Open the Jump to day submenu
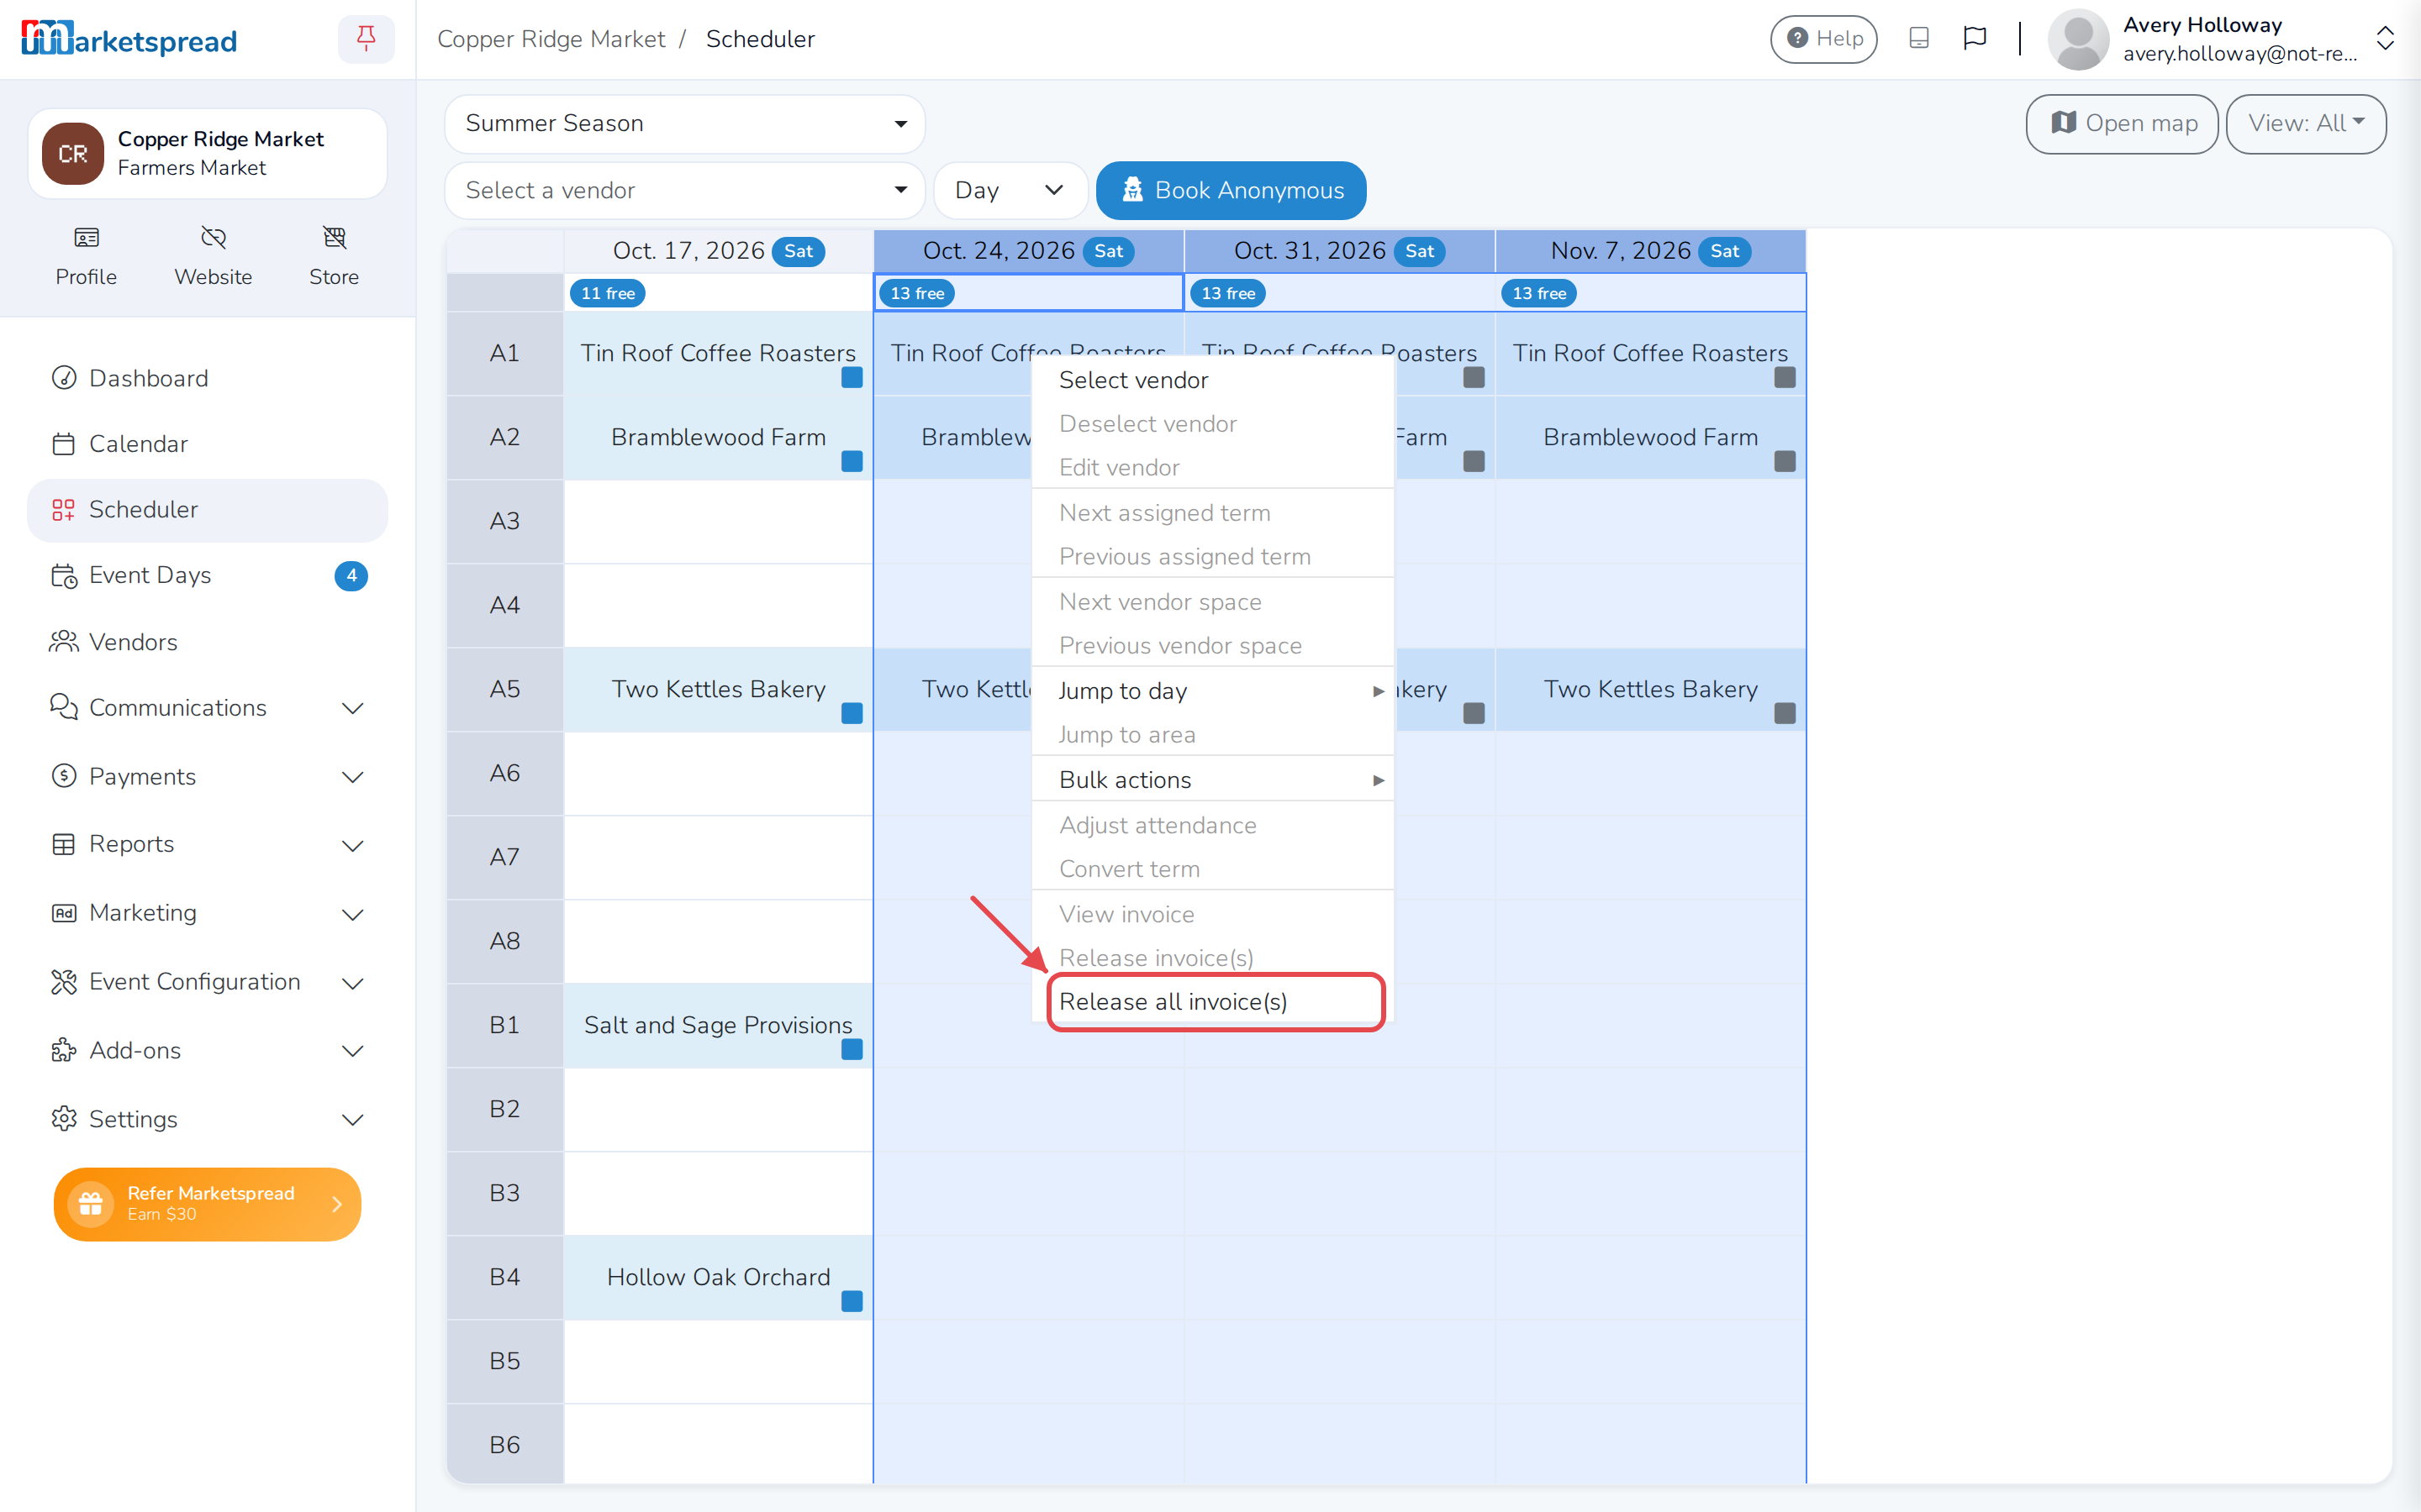Image resolution: width=2421 pixels, height=1512 pixels. tap(1212, 691)
